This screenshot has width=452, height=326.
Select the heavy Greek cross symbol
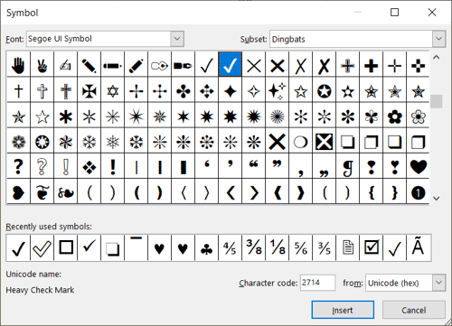tap(371, 64)
